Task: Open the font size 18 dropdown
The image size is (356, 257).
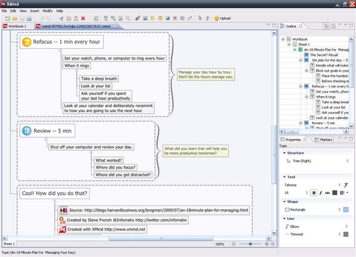Action: (307, 193)
